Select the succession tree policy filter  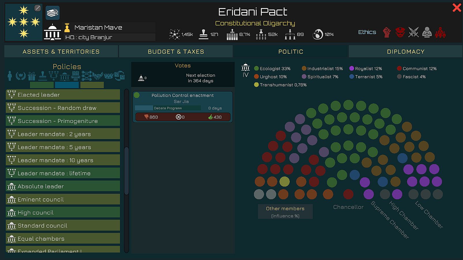[x=54, y=76]
